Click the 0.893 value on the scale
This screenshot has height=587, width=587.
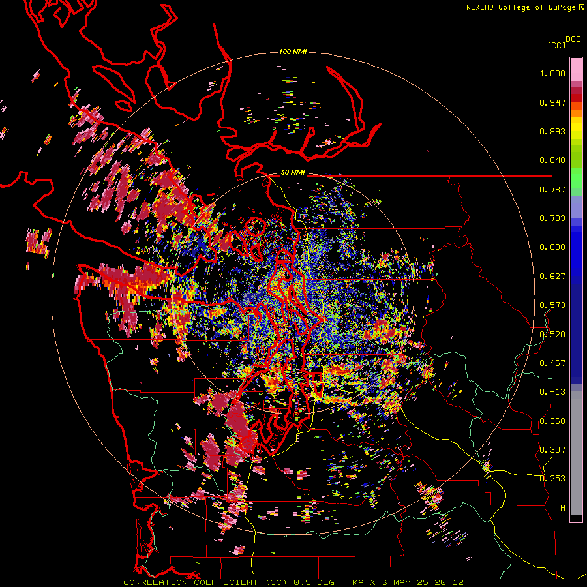(x=552, y=131)
